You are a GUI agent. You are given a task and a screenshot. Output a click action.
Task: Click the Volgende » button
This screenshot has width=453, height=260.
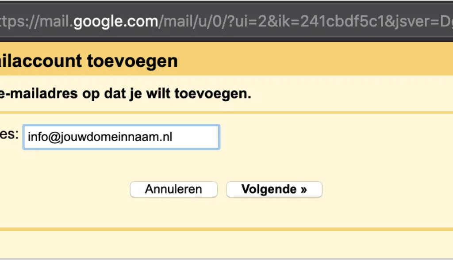274,190
